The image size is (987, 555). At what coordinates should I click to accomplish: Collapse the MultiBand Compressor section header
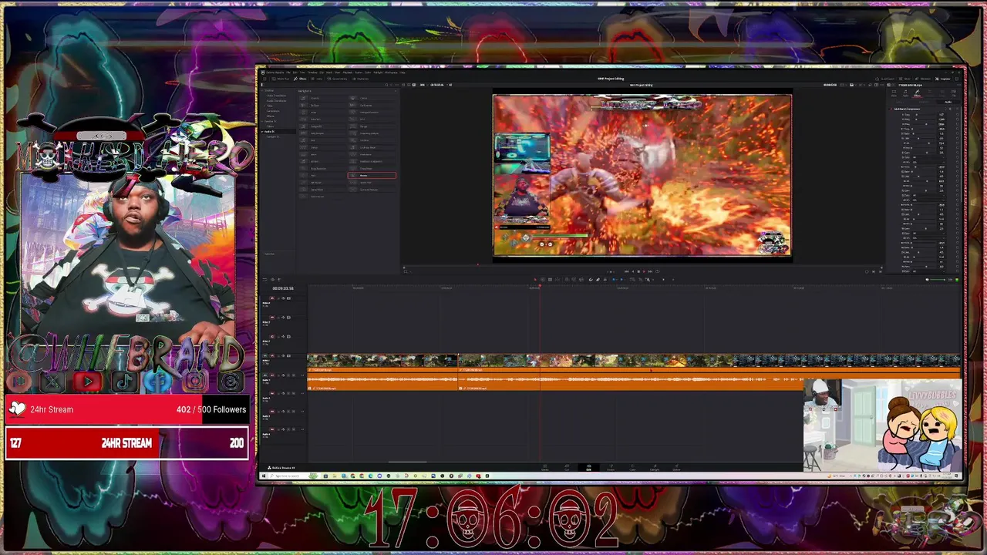(907, 109)
